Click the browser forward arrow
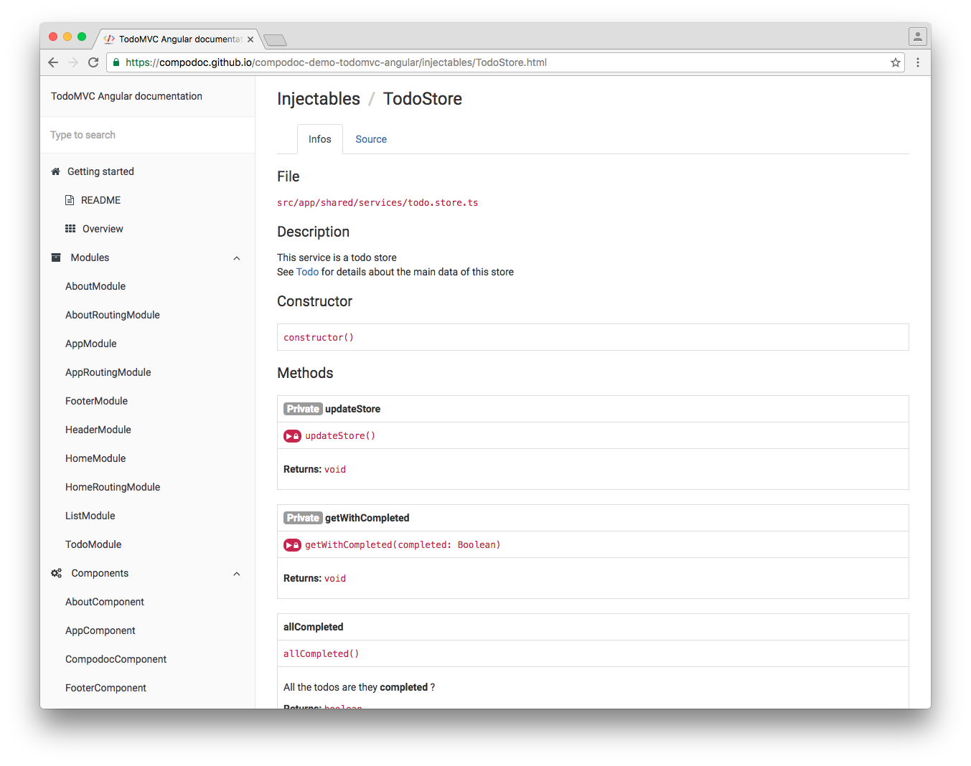 73,62
